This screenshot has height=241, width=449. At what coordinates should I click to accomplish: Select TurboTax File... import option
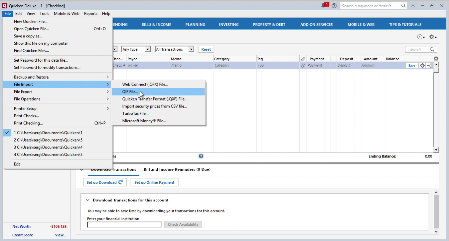(x=158, y=114)
